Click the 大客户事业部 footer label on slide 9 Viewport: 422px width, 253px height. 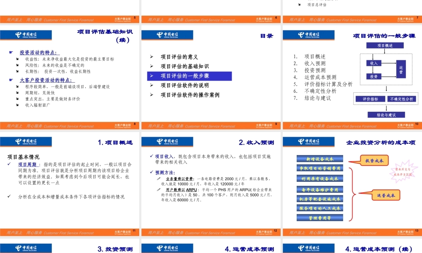coord(264,125)
